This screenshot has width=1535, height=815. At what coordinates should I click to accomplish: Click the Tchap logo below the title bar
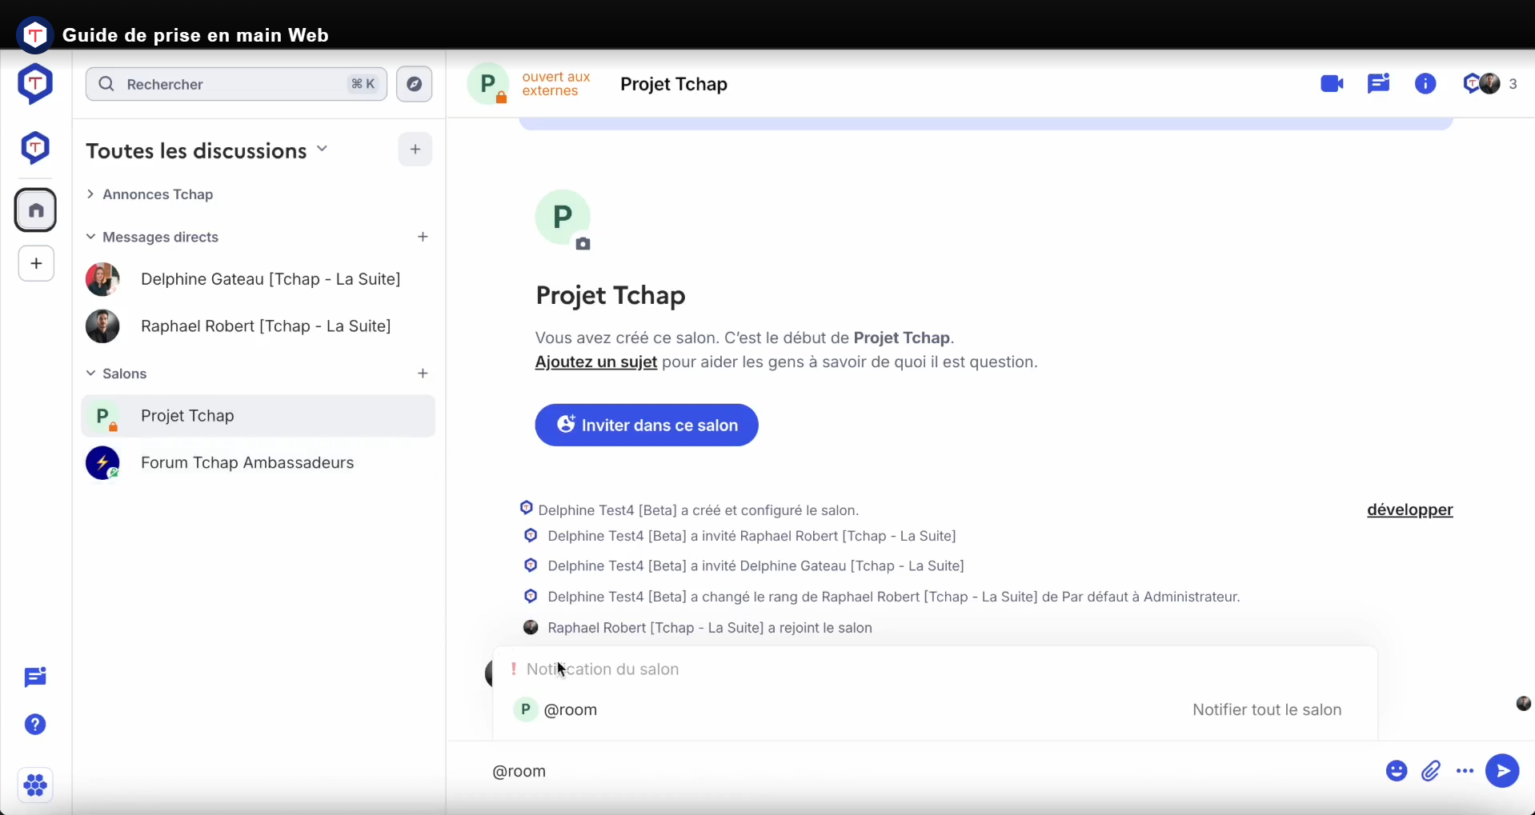click(35, 84)
